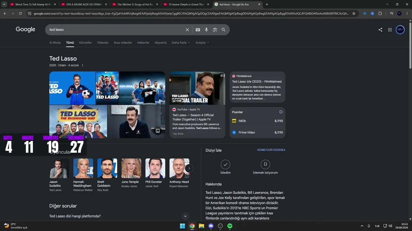
Task: Close the 15 Insane Details browser tab
Action: [208, 4]
